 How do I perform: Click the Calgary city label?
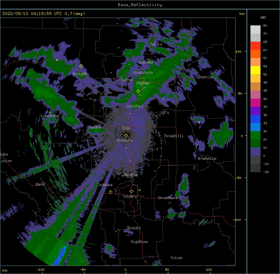click(130, 196)
